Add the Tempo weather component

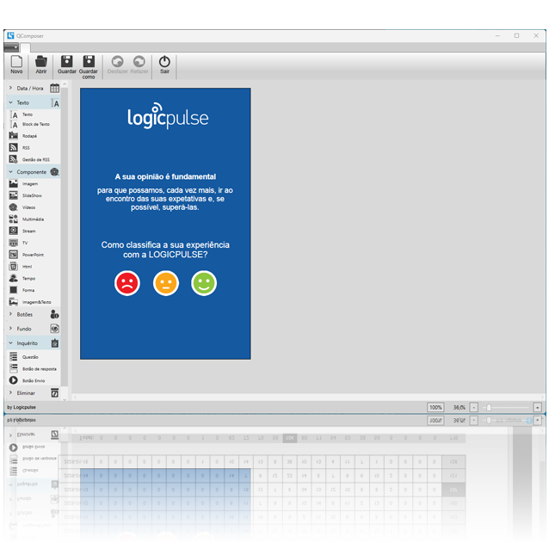(28, 279)
